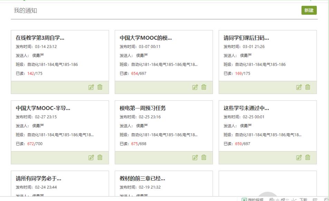This screenshot has width=329, height=201.
Task: Edit the 请同学们课后扫码 notification
Action: pos(299,87)
